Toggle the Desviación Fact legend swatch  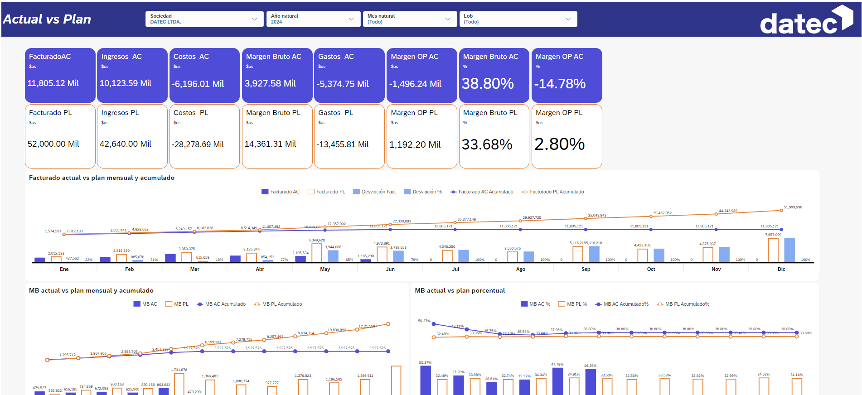[356, 192]
